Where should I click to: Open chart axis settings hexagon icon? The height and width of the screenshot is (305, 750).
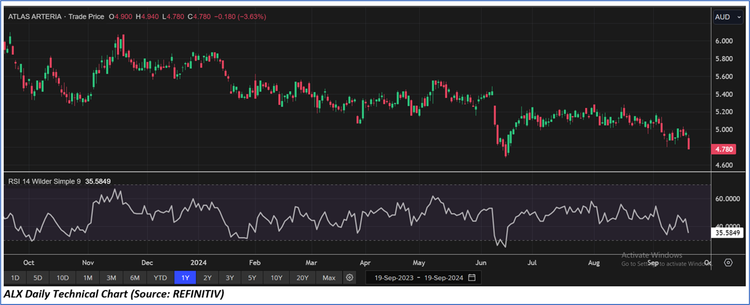tap(728, 263)
